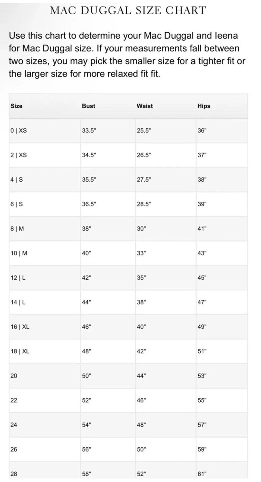The height and width of the screenshot is (482, 261).
Task: Select the Size column header
Action: [16, 106]
